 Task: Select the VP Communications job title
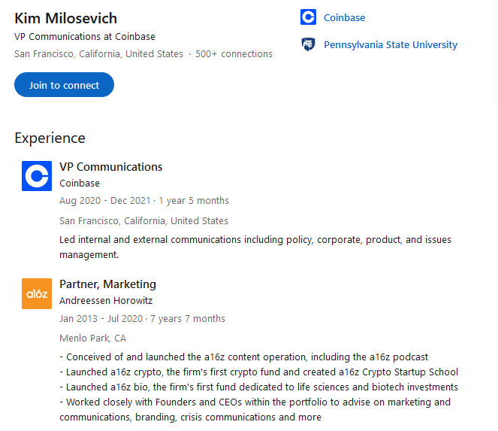(111, 167)
